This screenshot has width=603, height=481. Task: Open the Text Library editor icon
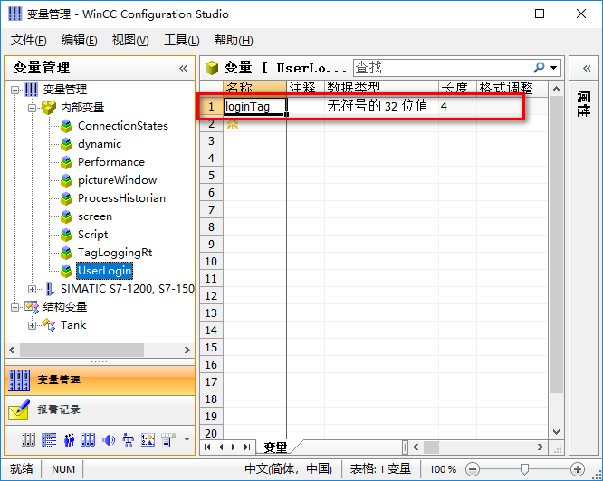(x=49, y=439)
